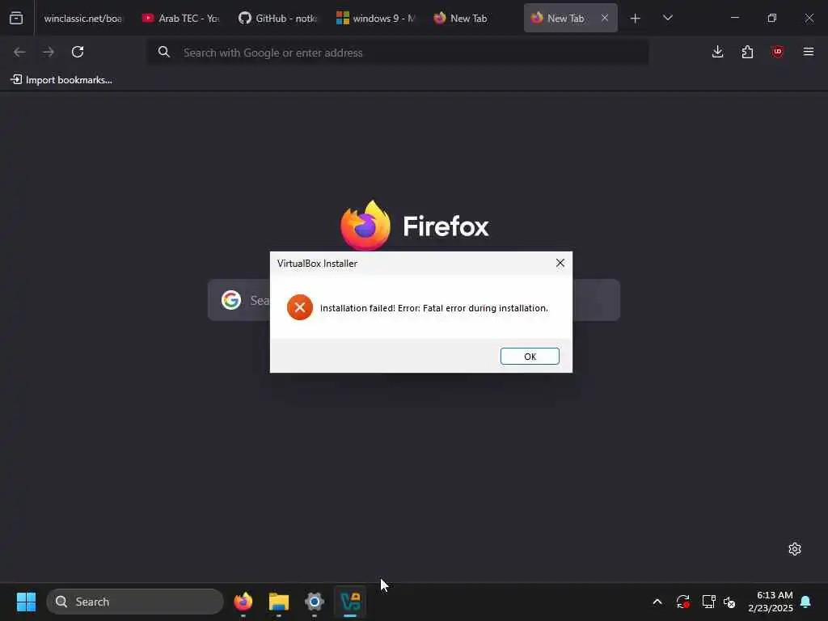Click OK in VirtualBox Installer dialog
The height and width of the screenshot is (621, 828).
click(530, 357)
